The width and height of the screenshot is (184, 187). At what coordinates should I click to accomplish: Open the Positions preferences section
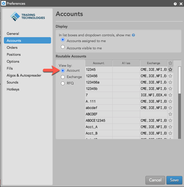[x=28, y=55]
